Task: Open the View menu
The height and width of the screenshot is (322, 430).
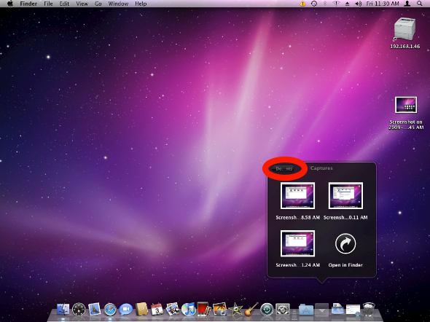Action: click(82, 4)
